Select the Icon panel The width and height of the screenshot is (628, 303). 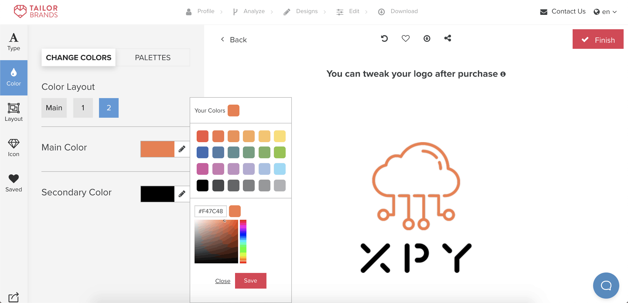[14, 148]
